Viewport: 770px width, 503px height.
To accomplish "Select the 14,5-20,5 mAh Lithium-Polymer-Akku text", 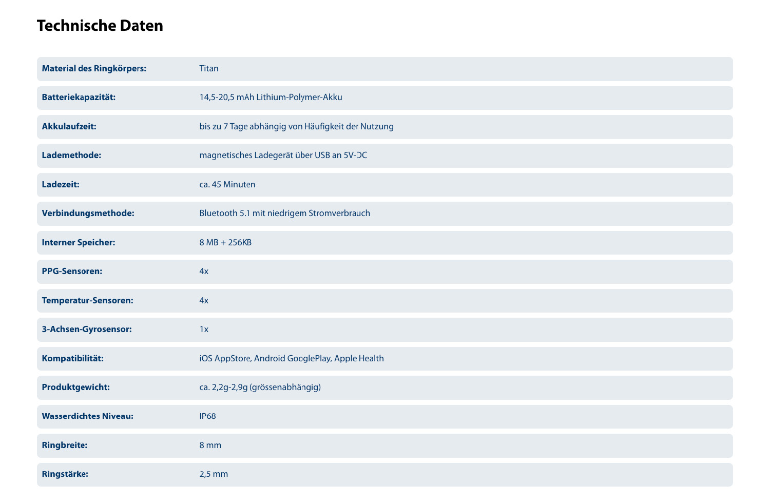I will [271, 98].
